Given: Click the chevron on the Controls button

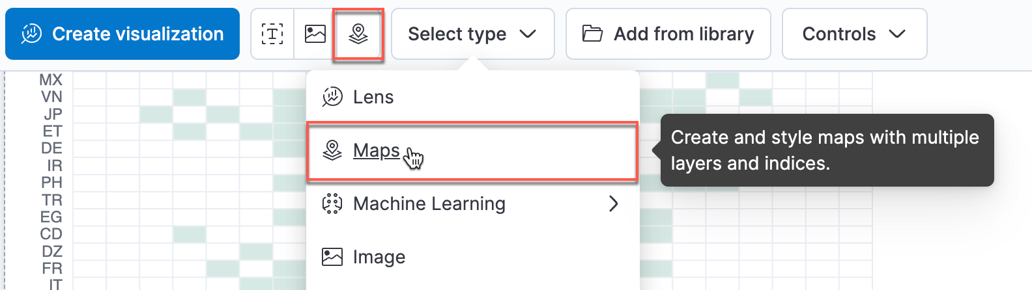Looking at the screenshot, I should (897, 34).
